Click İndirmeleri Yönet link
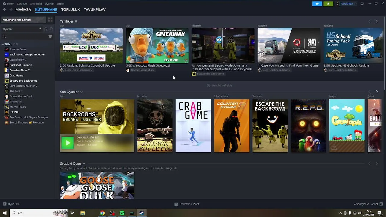The image size is (386, 217). 189,204
